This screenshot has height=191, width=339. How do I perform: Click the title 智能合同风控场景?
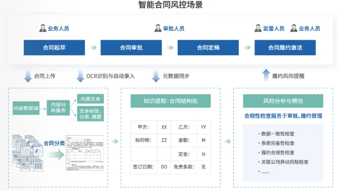pyautogui.click(x=171, y=5)
